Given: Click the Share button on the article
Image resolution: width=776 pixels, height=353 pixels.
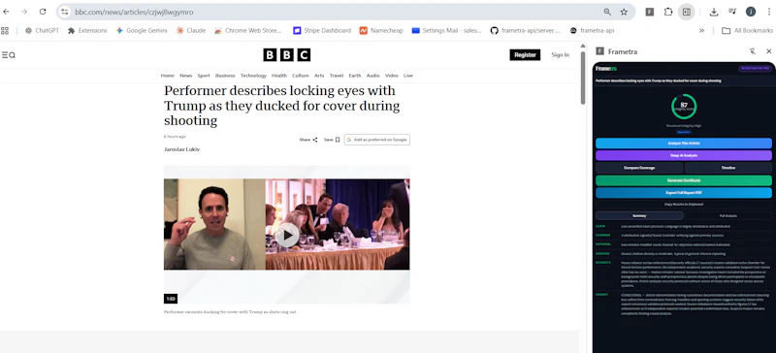Looking at the screenshot, I should (x=308, y=140).
